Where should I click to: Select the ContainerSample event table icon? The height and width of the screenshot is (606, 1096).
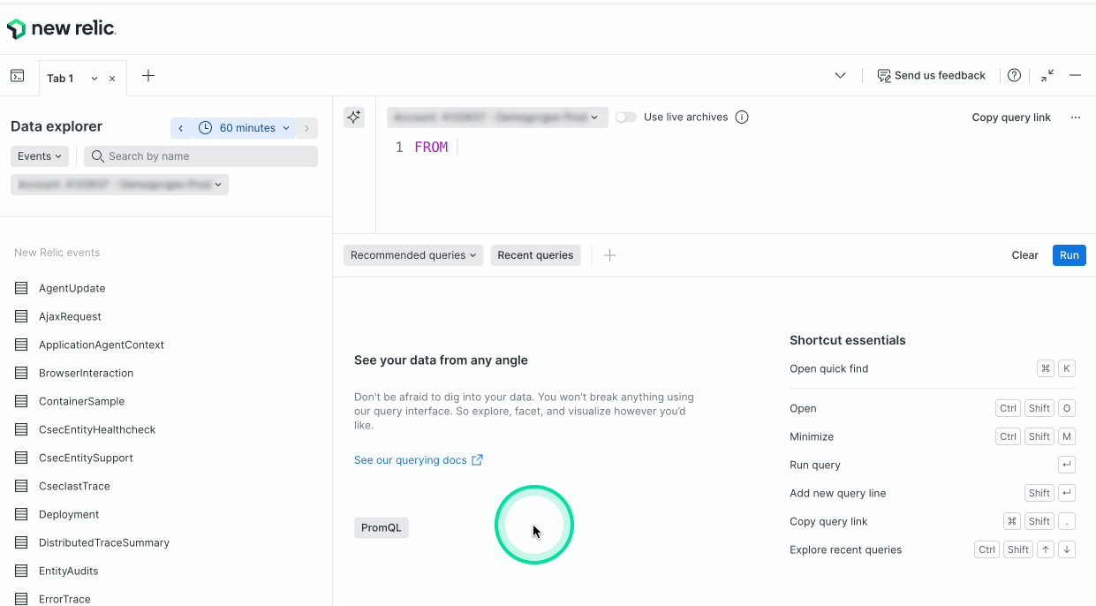pos(19,401)
